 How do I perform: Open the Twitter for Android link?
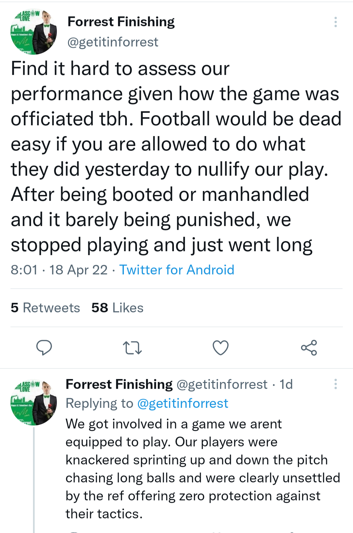(x=176, y=270)
